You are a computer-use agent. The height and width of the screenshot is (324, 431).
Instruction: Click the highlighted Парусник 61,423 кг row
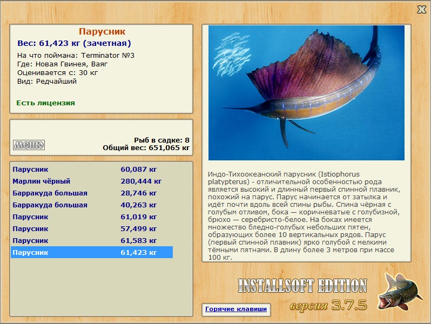(x=92, y=253)
